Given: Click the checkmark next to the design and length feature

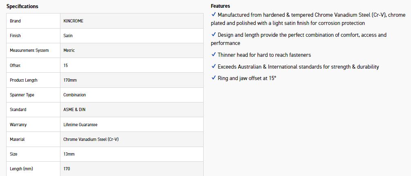Looking at the screenshot, I should (x=213, y=35).
